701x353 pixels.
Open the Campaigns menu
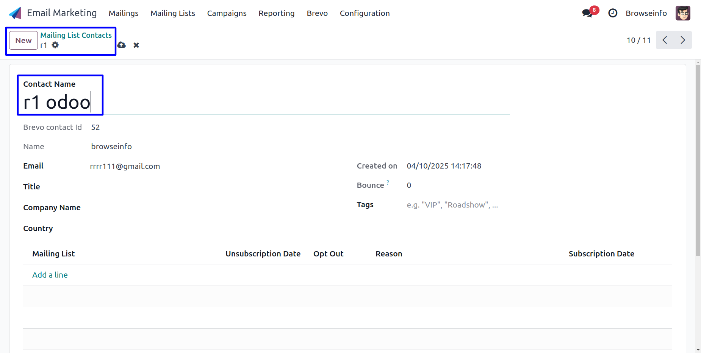(227, 13)
